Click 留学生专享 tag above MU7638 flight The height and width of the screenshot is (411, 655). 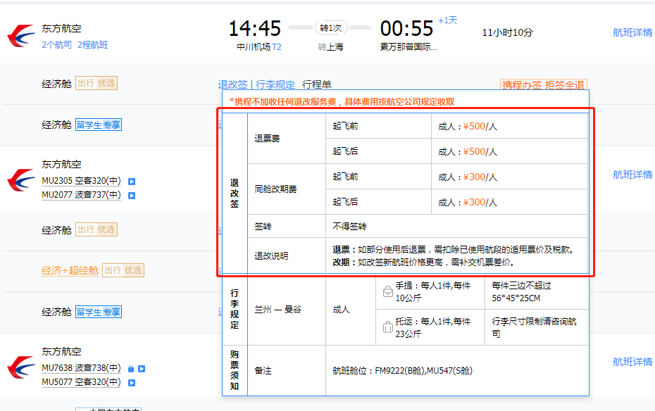coord(99,312)
